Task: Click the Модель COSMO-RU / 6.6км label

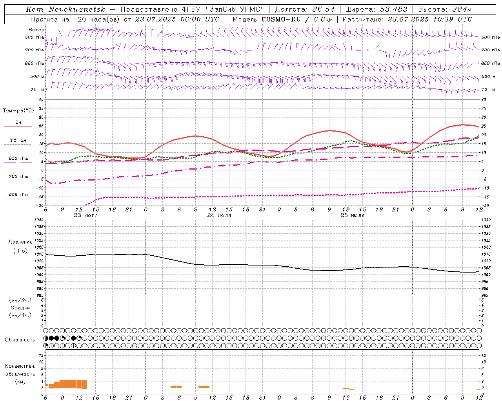Action: click(282, 19)
